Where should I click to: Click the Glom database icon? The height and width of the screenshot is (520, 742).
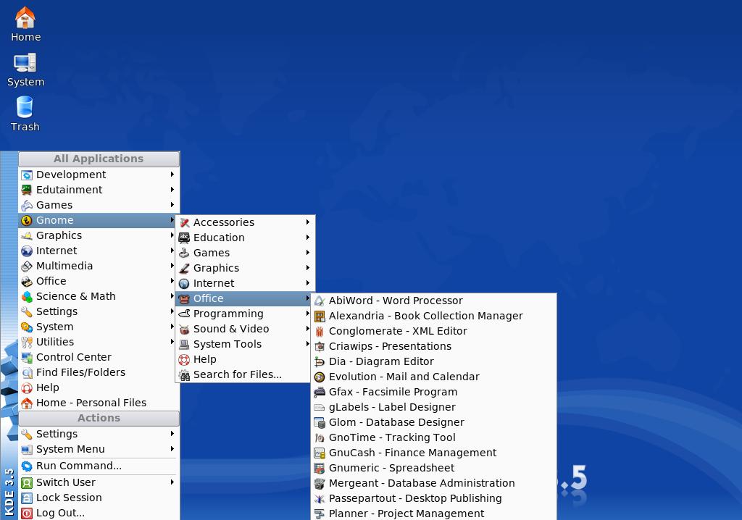tap(320, 422)
